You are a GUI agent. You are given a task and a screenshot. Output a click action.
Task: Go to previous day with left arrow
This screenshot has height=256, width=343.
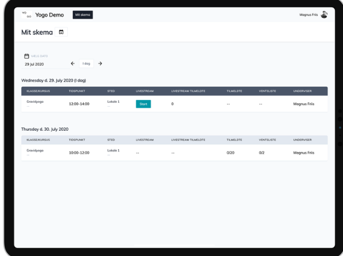[x=72, y=63]
